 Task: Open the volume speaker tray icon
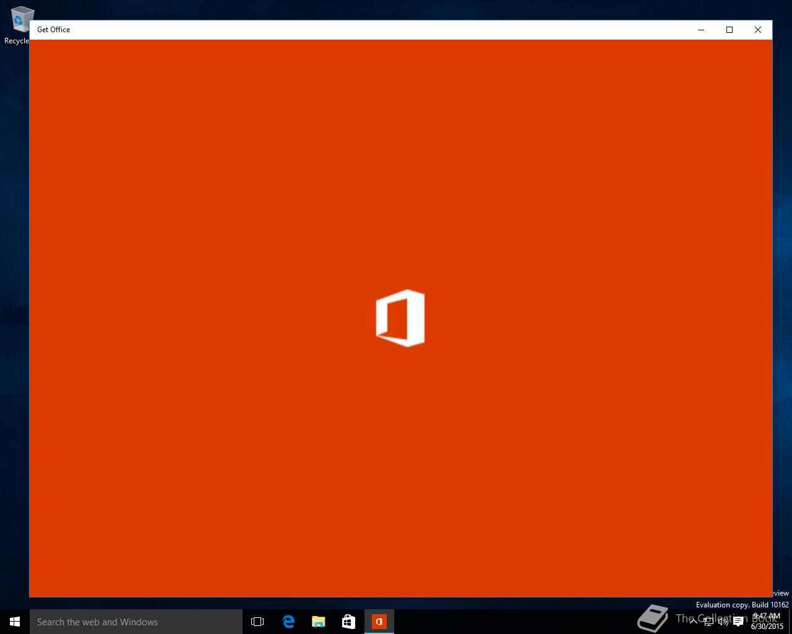[723, 622]
